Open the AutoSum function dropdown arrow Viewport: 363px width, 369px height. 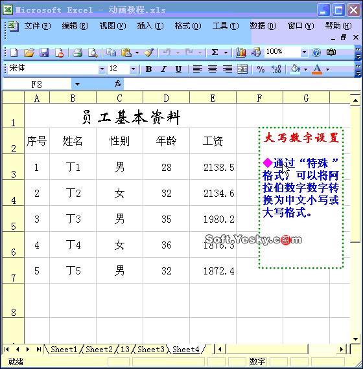click(226, 52)
